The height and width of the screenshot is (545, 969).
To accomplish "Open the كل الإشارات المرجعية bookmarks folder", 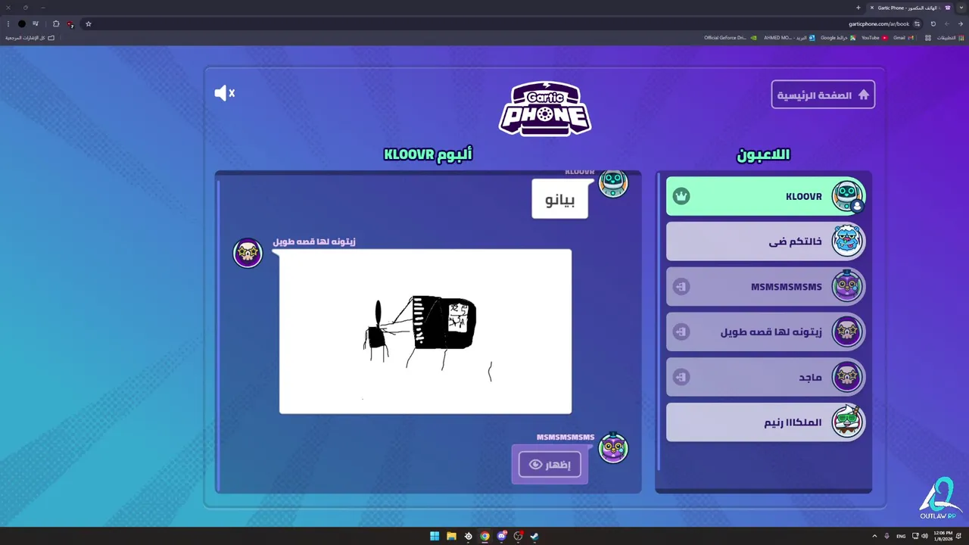I will (30, 38).
